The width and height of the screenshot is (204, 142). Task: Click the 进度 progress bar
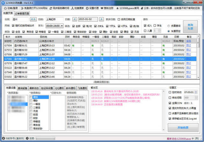(x=45, y=138)
